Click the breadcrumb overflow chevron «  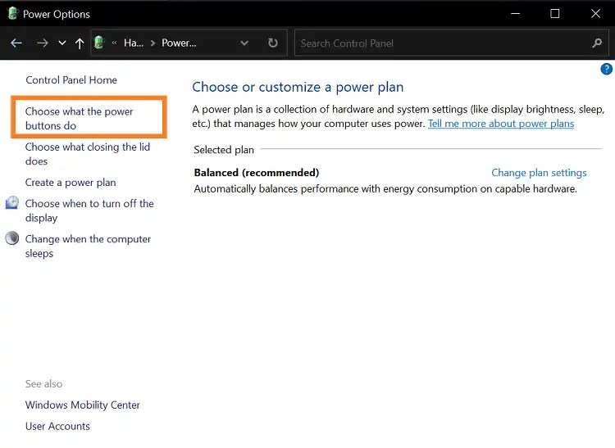click(114, 43)
